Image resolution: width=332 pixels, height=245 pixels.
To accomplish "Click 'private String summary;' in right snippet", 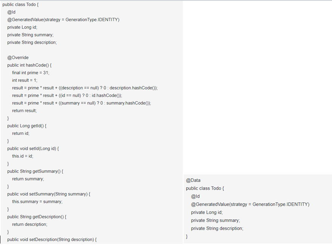I will 215,220.
